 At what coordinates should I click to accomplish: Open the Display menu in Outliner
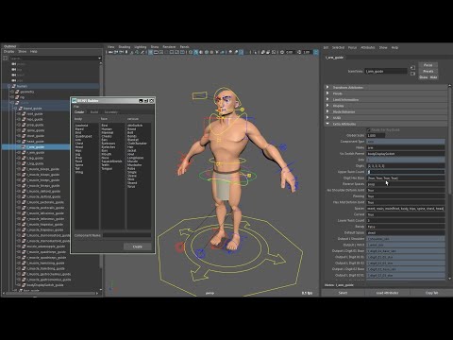8,51
